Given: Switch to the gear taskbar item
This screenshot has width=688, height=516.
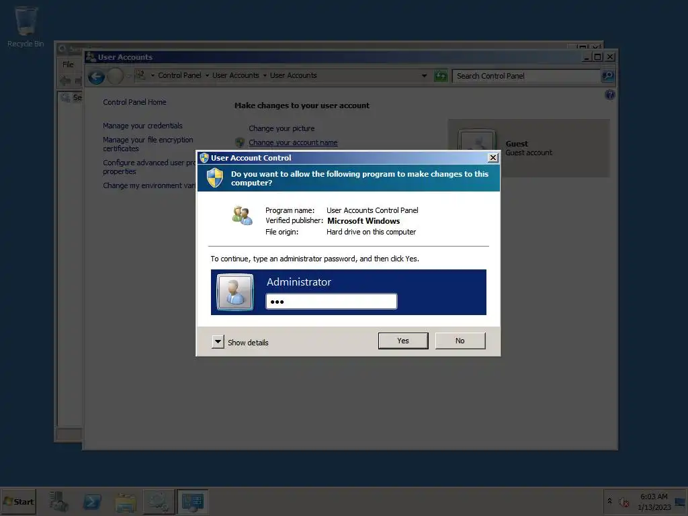Looking at the screenshot, I should 159,501.
